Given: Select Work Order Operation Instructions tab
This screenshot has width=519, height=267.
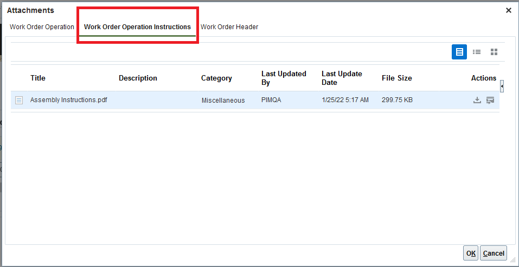Looking at the screenshot, I should pyautogui.click(x=137, y=27).
